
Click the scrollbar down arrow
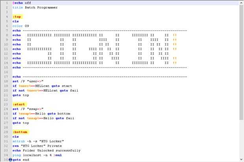(x=241, y=159)
